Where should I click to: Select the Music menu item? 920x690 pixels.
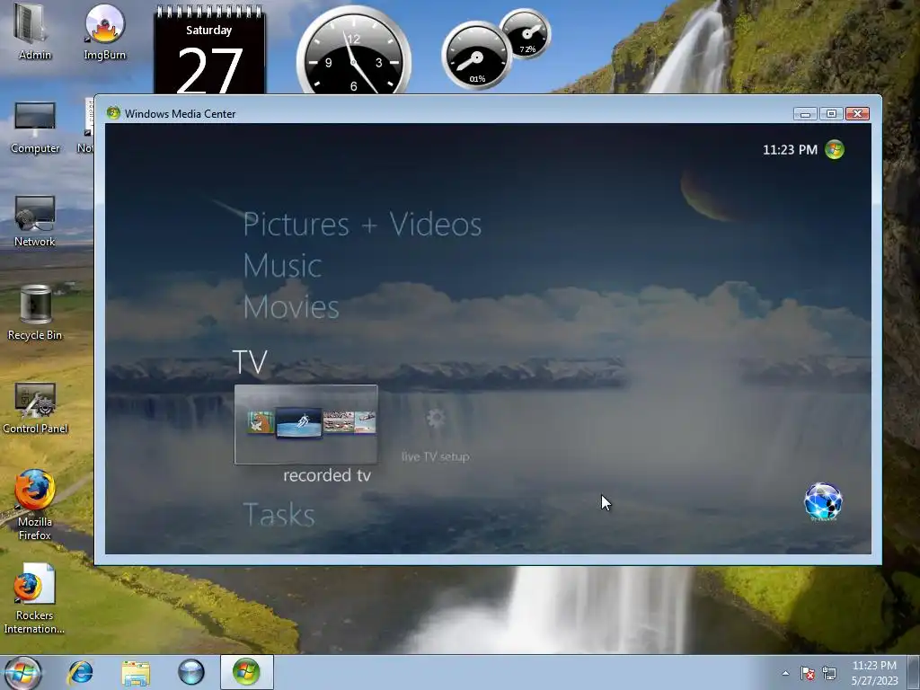(x=282, y=266)
